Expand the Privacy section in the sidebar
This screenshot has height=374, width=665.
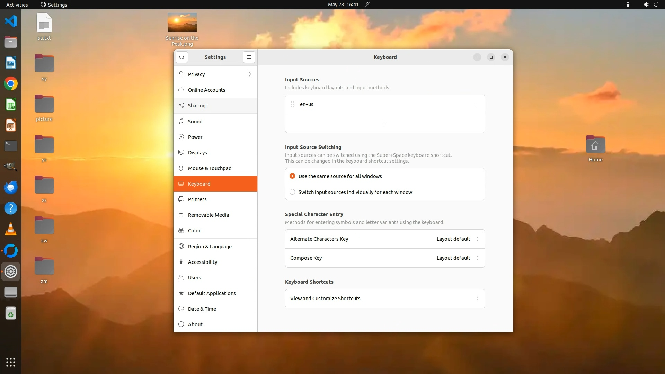(215, 74)
